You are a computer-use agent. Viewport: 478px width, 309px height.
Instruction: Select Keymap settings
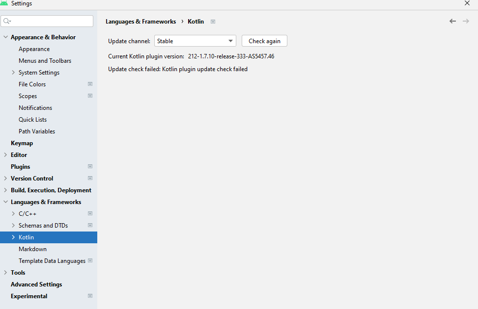tap(22, 143)
